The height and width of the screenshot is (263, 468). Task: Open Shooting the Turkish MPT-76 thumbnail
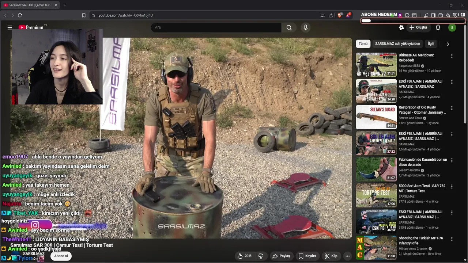[376, 248]
